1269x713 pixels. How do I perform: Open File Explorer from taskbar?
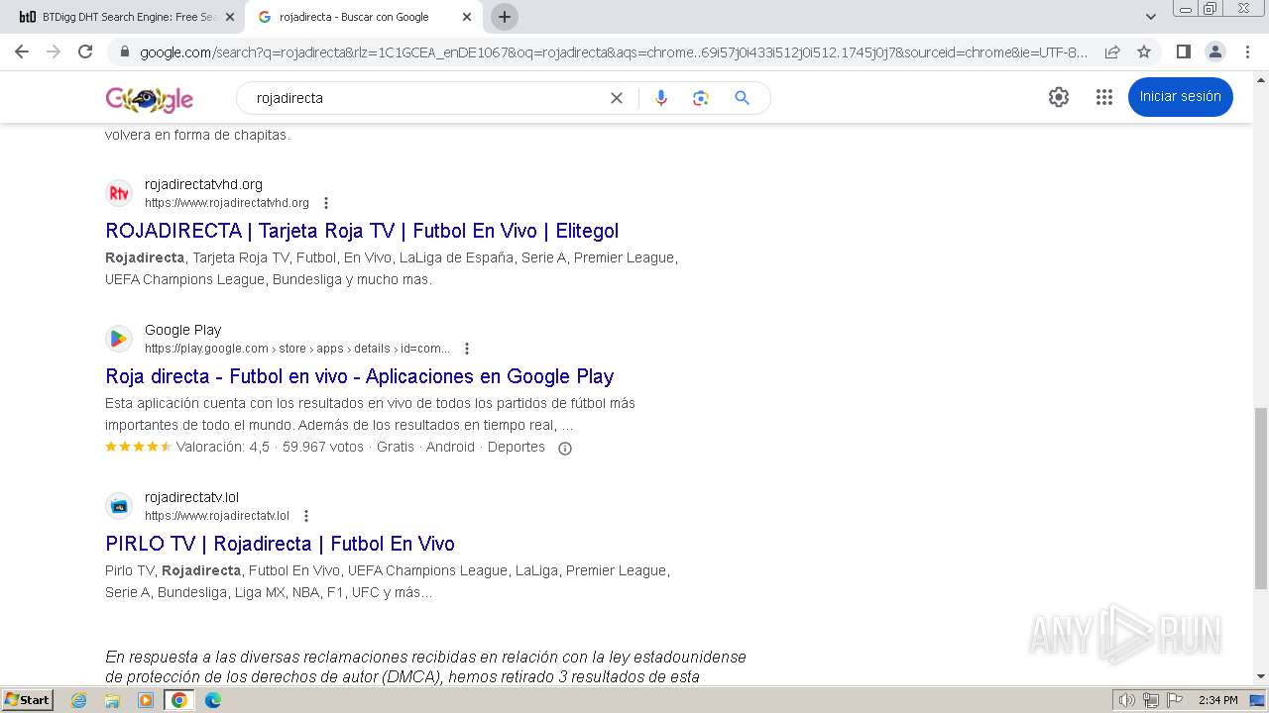112,700
